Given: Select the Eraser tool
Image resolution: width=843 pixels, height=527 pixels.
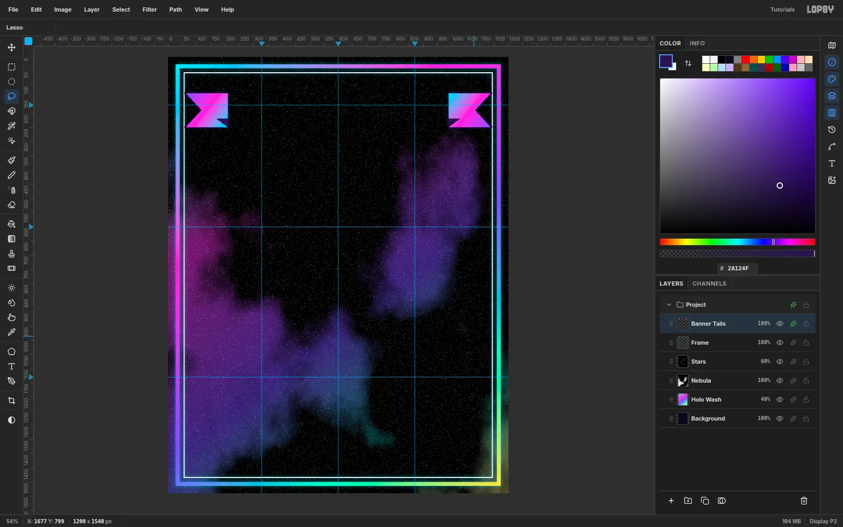Looking at the screenshot, I should tap(12, 204).
